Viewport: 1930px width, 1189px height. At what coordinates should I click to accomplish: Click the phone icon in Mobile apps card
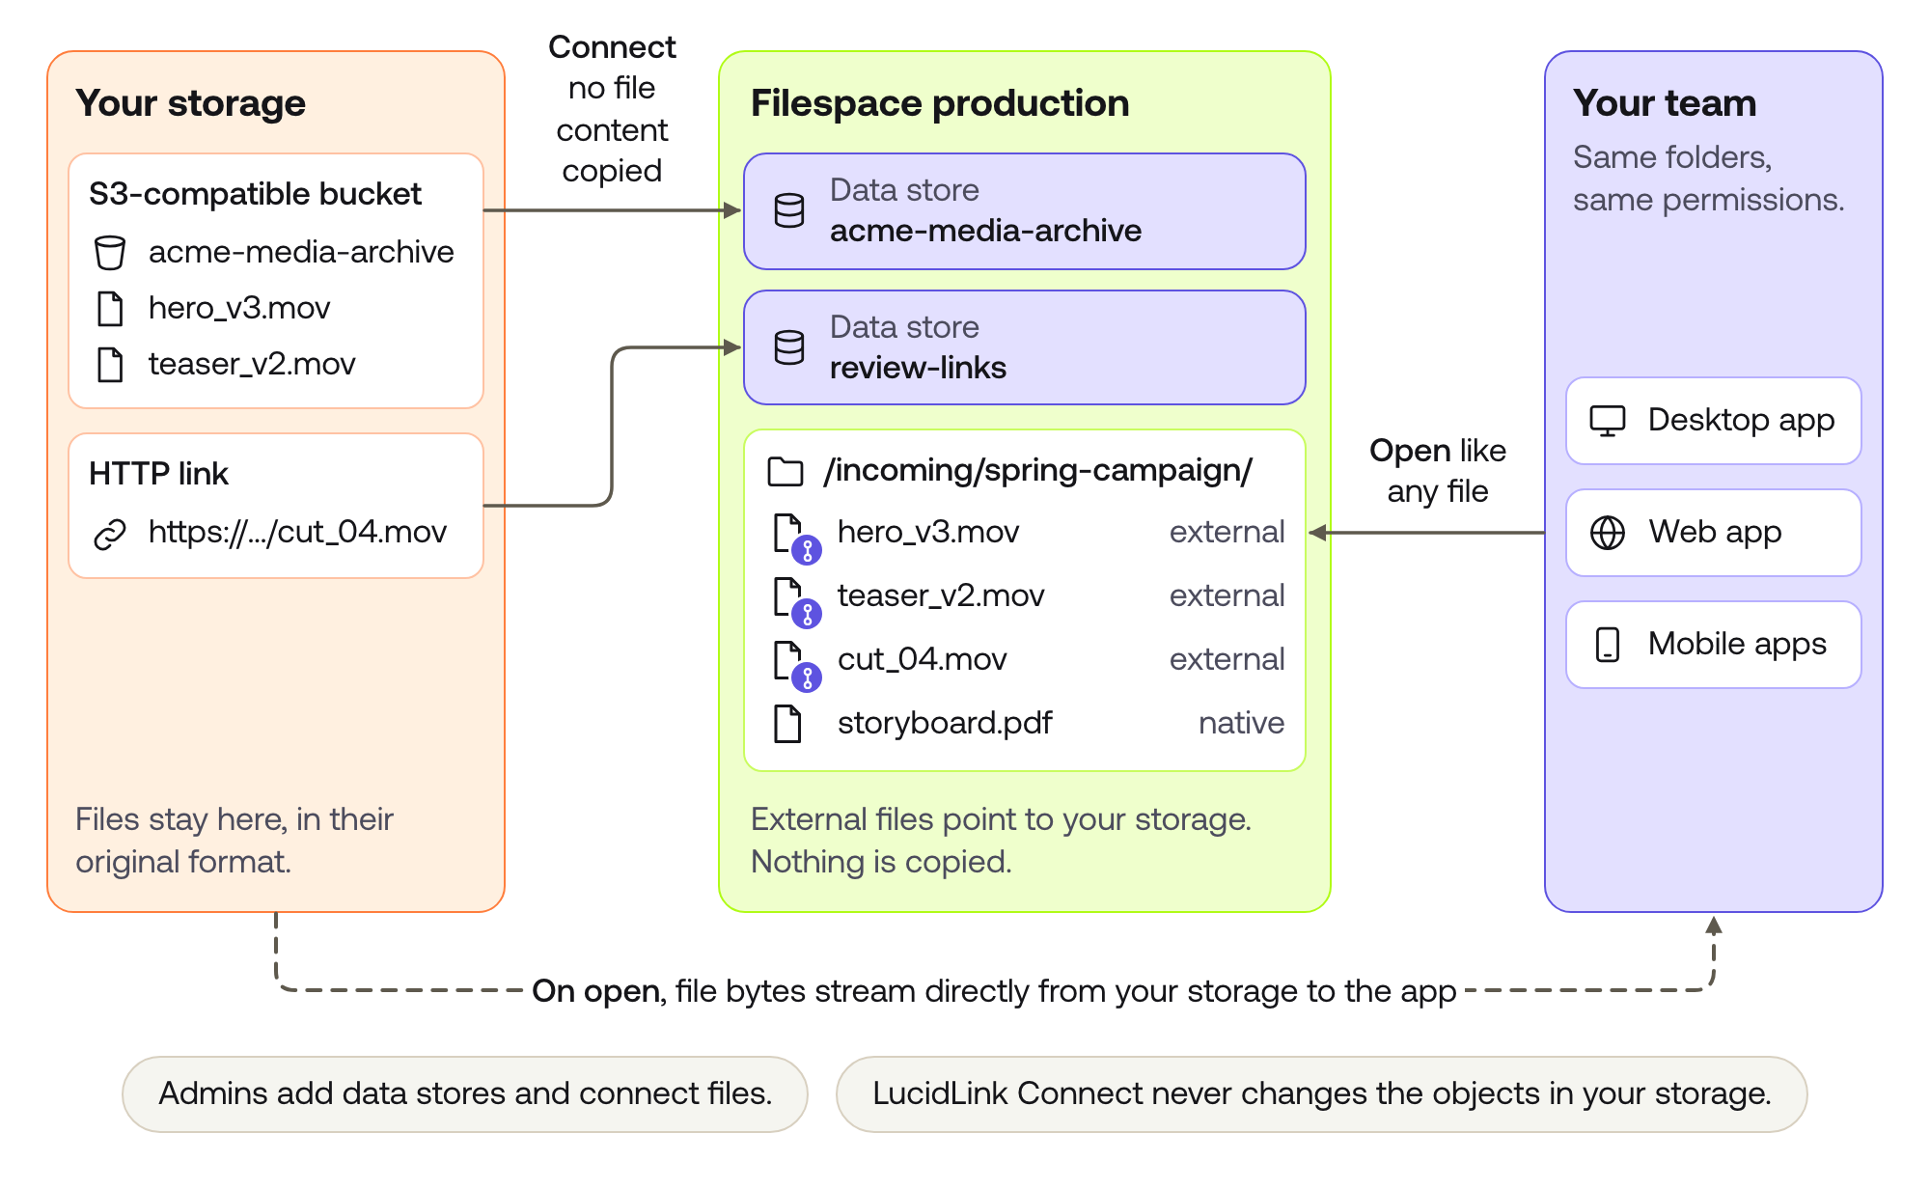pyautogui.click(x=1608, y=645)
